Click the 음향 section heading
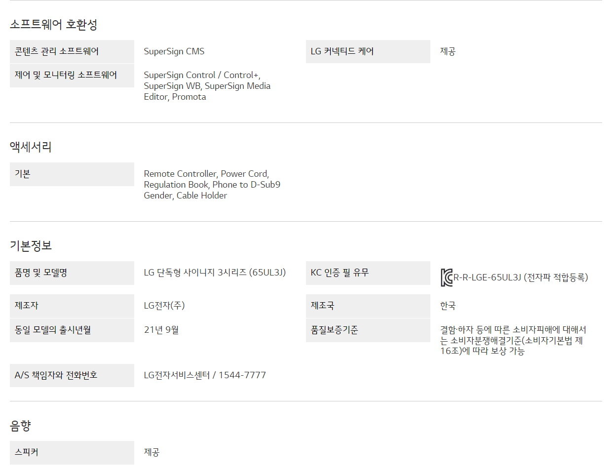Viewport: 612px width, 473px height. (x=20, y=426)
